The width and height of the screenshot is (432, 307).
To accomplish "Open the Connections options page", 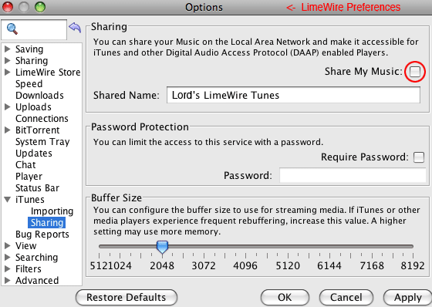I will coord(42,119).
